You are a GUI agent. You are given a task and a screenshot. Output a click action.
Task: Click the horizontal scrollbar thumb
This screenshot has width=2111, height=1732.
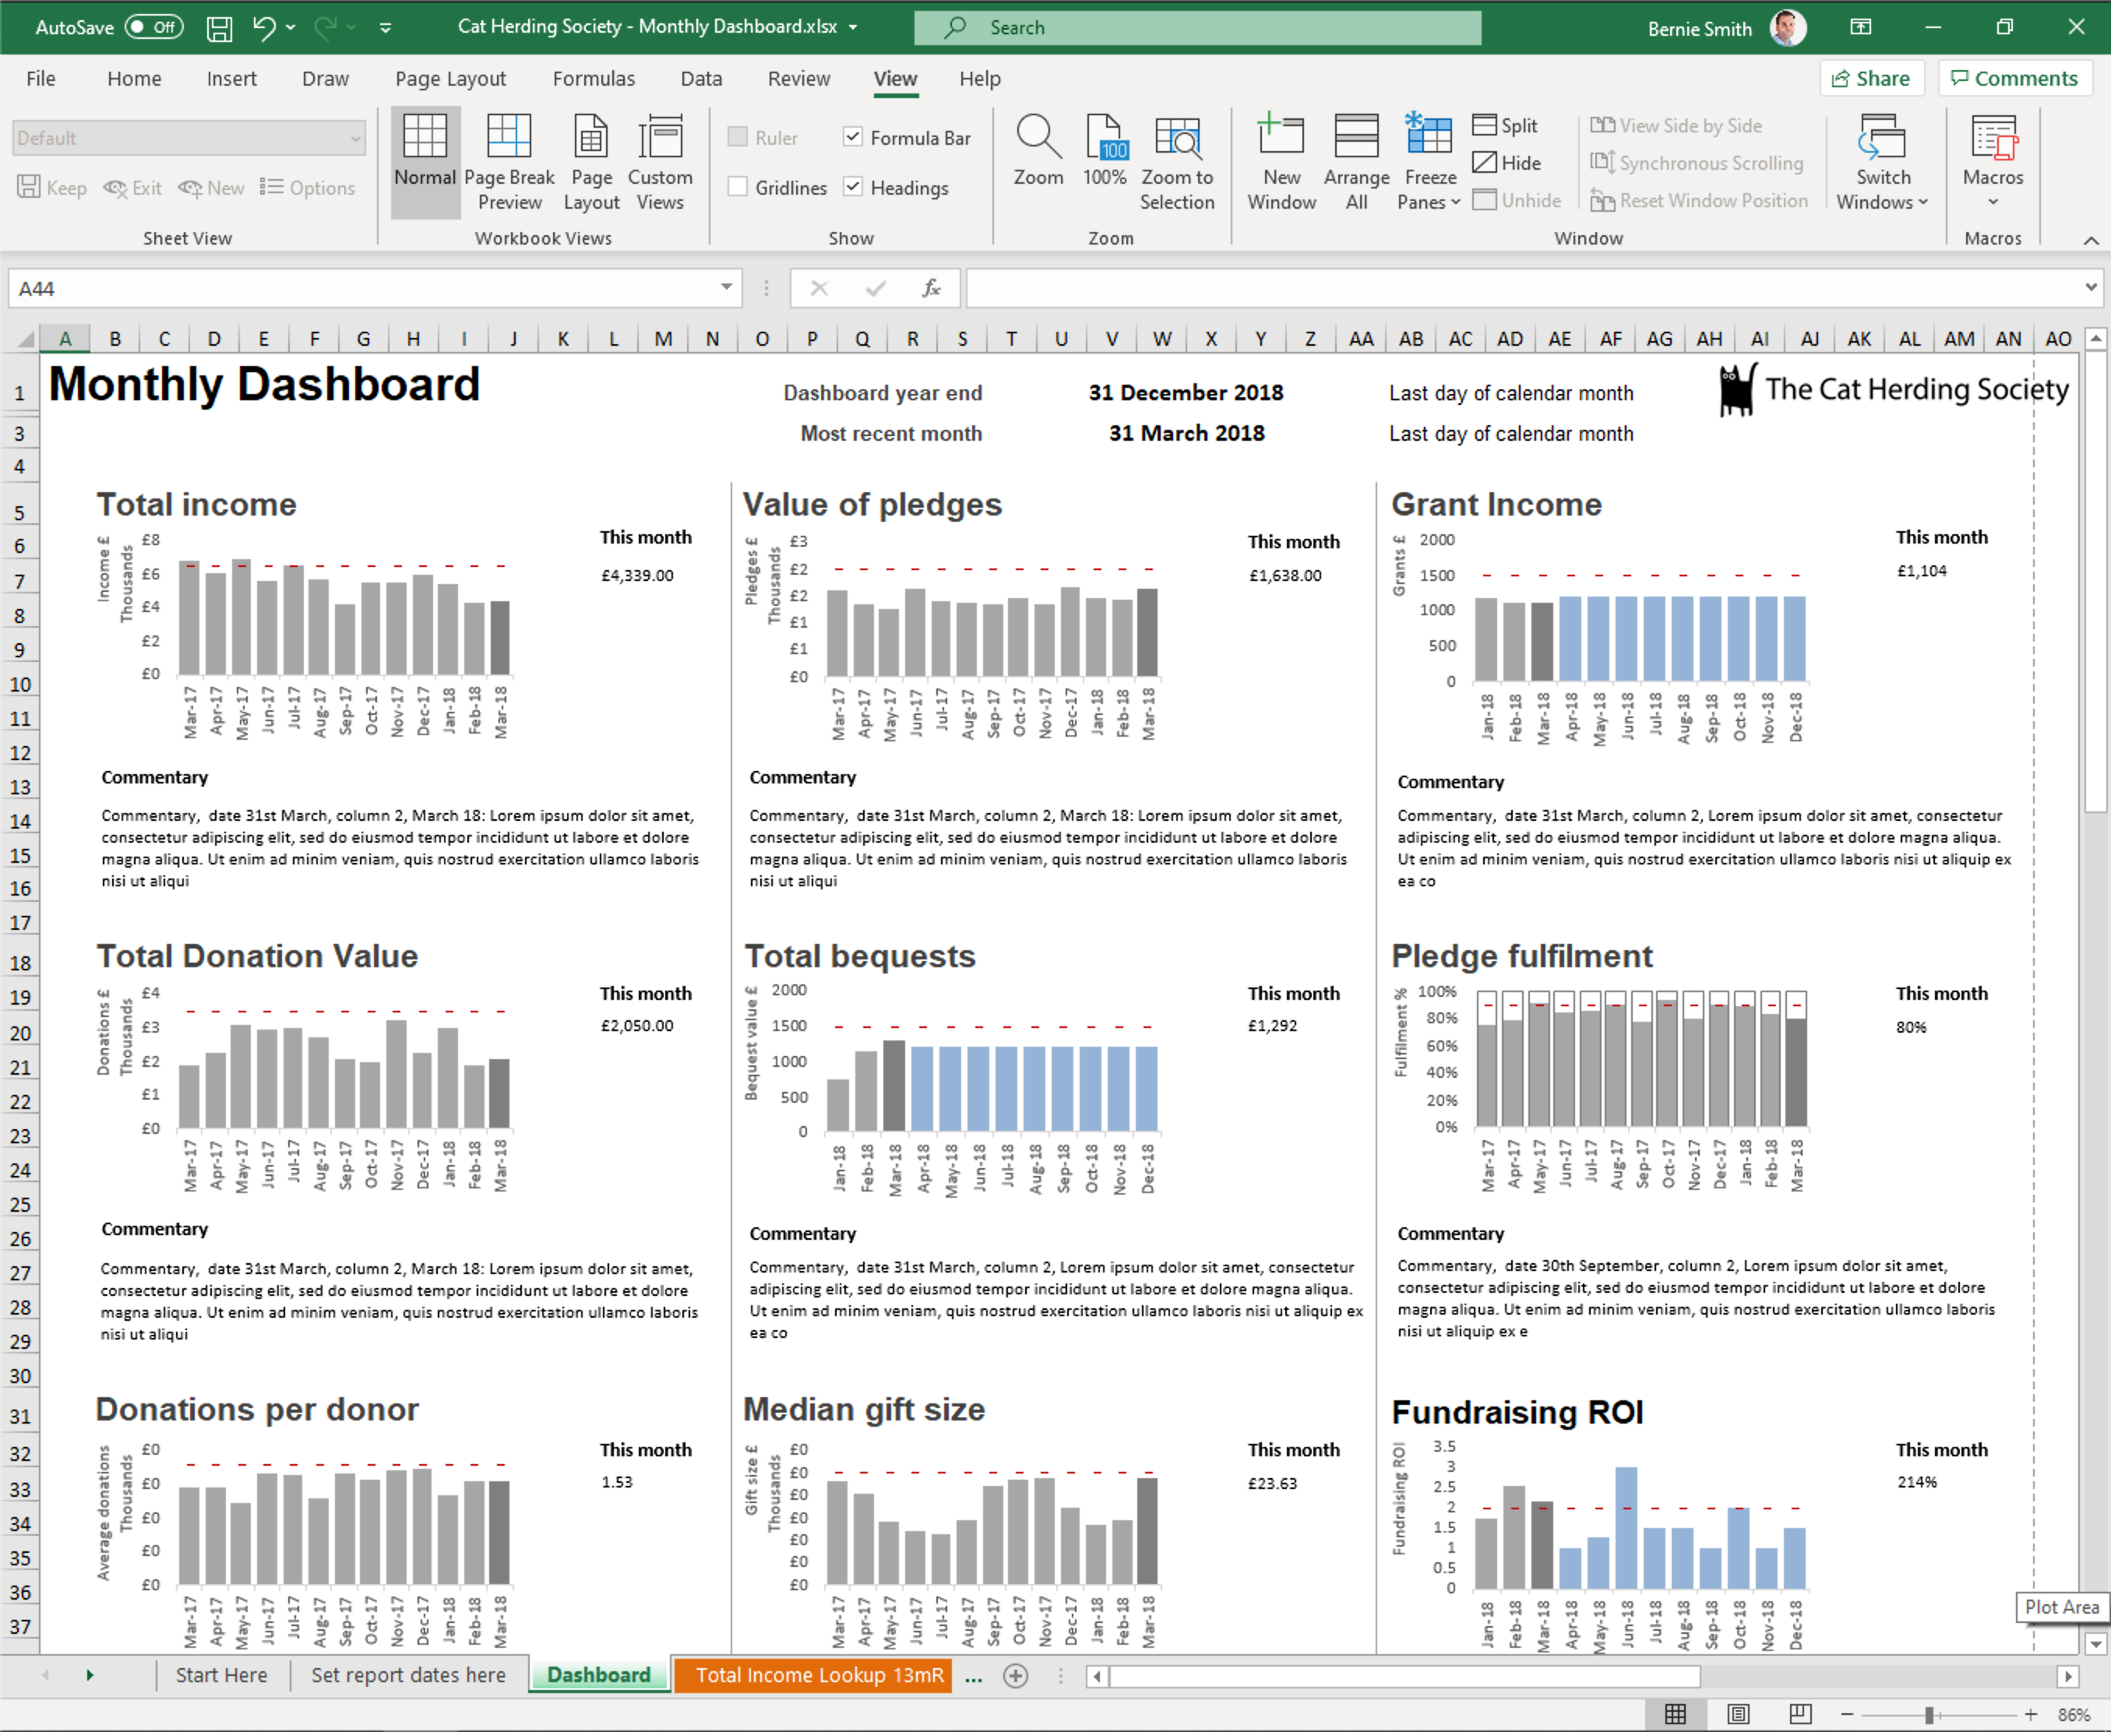(x=1405, y=1676)
